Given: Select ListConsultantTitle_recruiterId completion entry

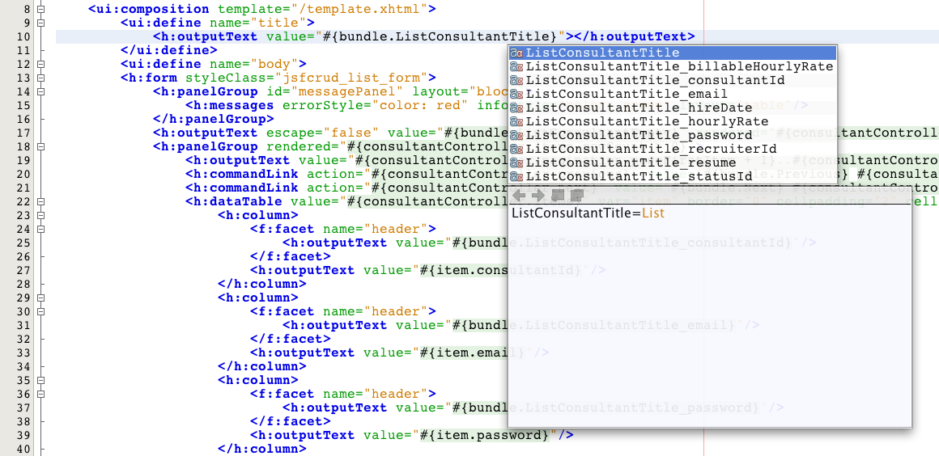Looking at the screenshot, I should point(651,150).
